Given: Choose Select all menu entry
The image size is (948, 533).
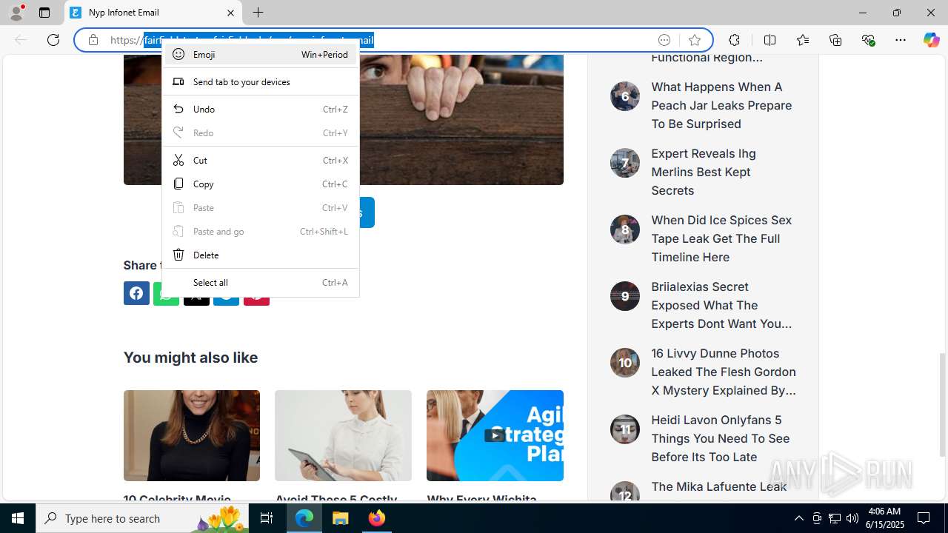Looking at the screenshot, I should 260,282.
